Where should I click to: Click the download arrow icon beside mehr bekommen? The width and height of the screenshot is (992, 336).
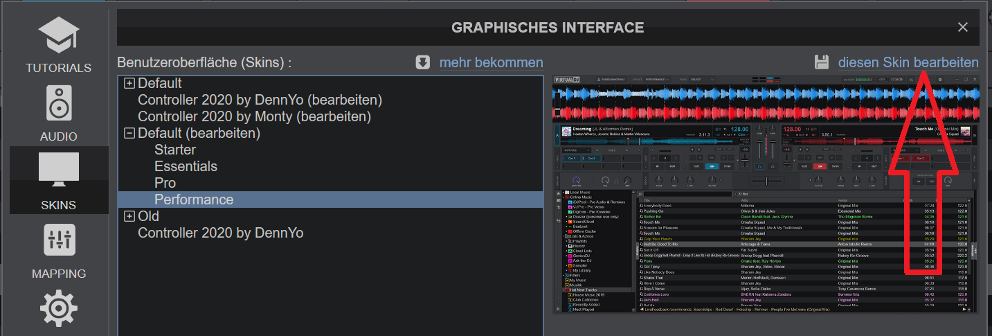point(423,62)
